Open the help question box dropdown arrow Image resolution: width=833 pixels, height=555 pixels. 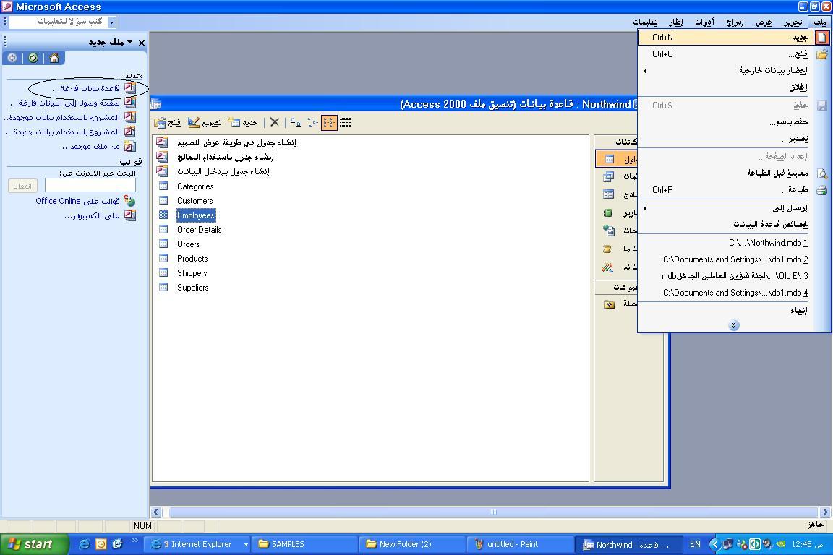[111, 22]
